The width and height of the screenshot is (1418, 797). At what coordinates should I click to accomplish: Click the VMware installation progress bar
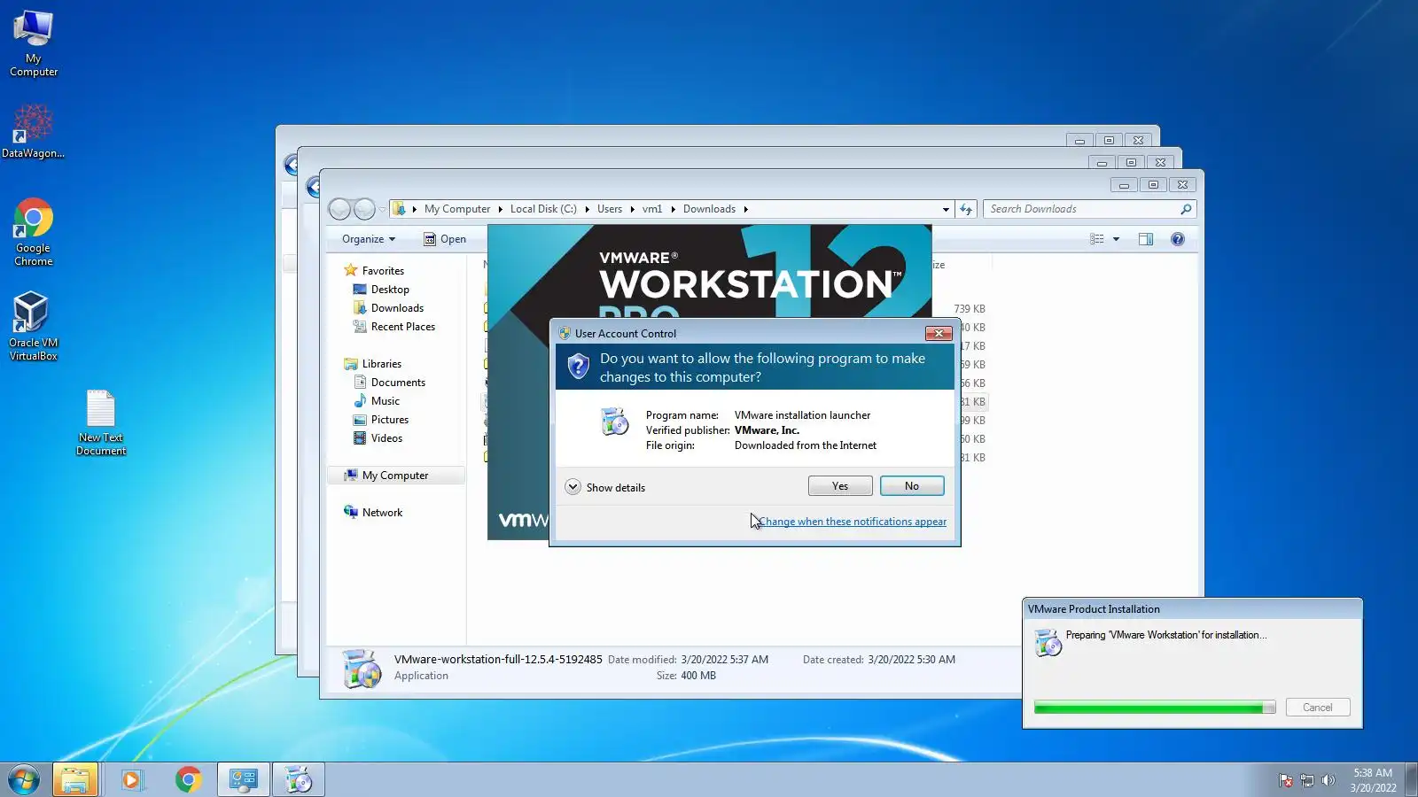1155,708
